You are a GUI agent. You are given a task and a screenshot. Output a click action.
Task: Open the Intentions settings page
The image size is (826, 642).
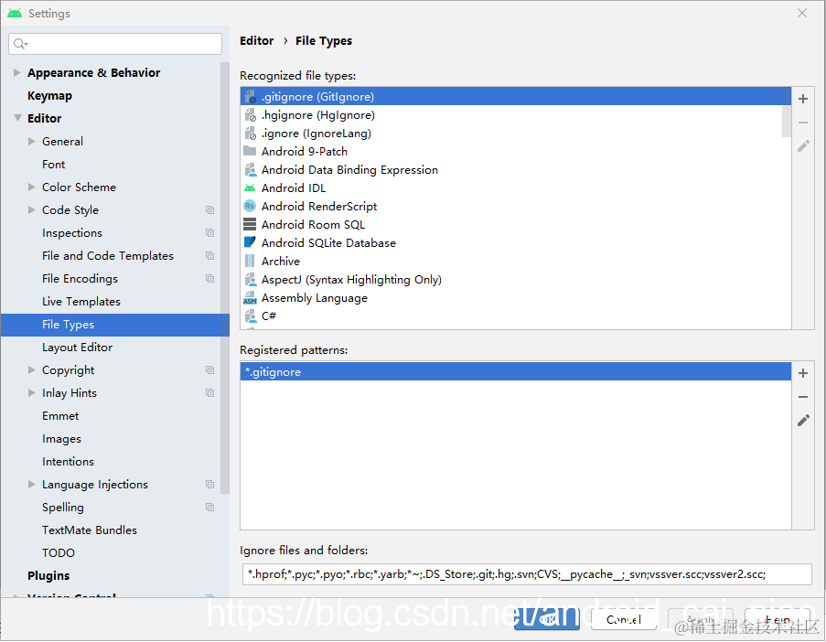coord(68,461)
